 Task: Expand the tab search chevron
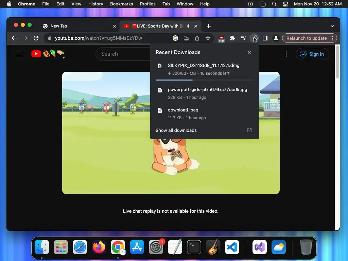[332, 26]
